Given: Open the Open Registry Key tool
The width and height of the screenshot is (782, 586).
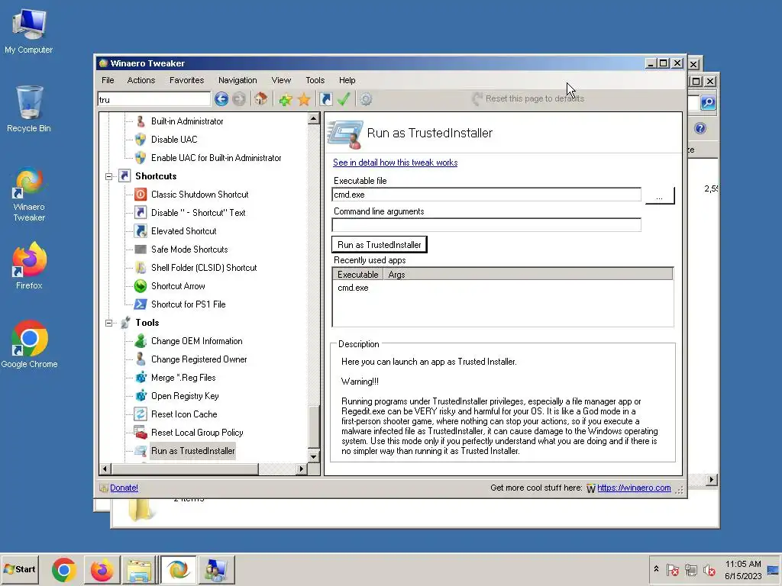Looking at the screenshot, I should coord(185,396).
